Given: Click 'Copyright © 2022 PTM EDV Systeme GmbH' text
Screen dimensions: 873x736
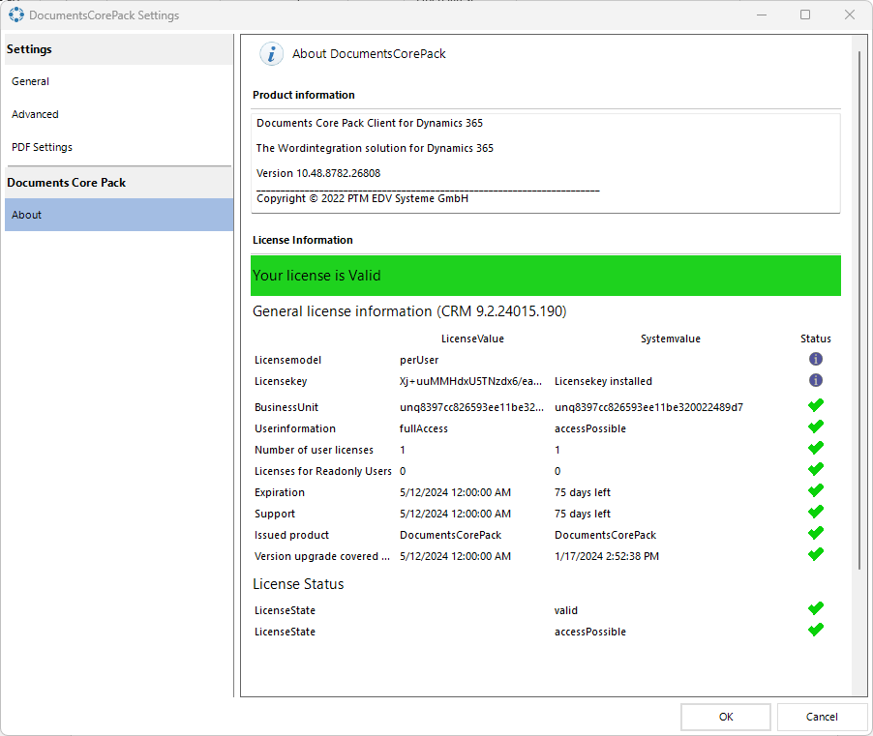Looking at the screenshot, I should [362, 198].
